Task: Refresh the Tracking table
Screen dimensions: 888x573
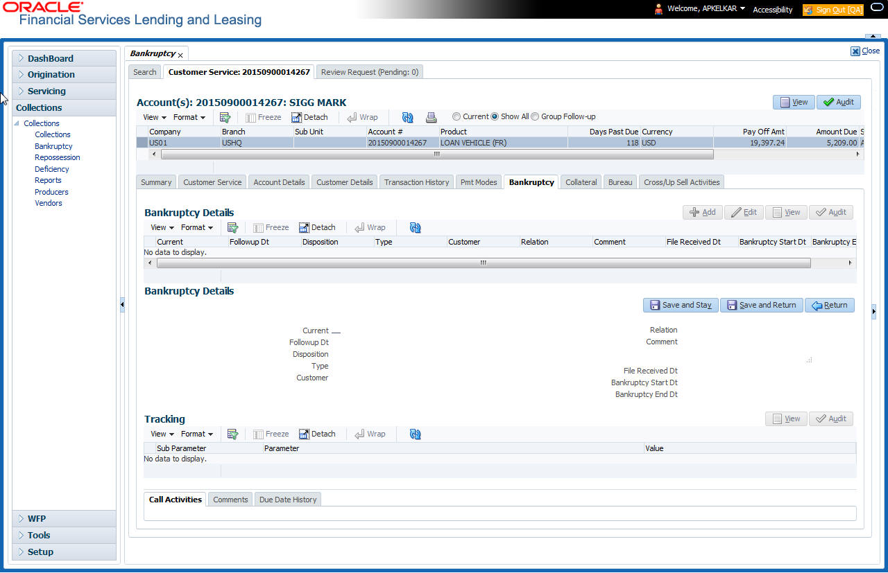Action: tap(416, 434)
